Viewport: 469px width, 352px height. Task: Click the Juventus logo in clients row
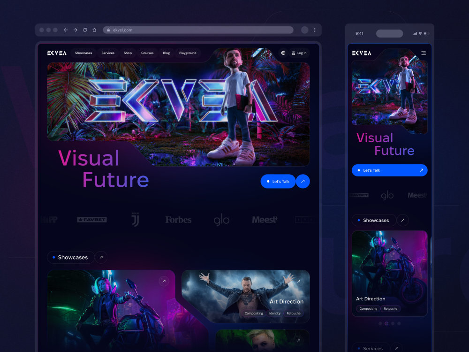click(135, 220)
